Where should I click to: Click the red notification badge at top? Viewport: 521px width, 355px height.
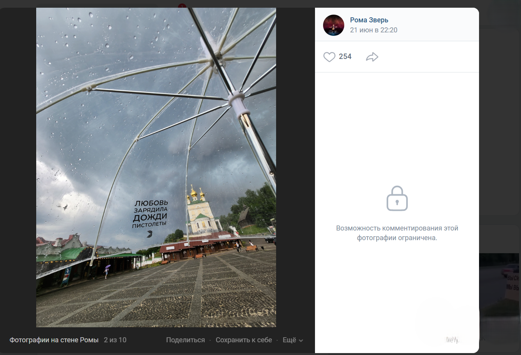[182, 6]
